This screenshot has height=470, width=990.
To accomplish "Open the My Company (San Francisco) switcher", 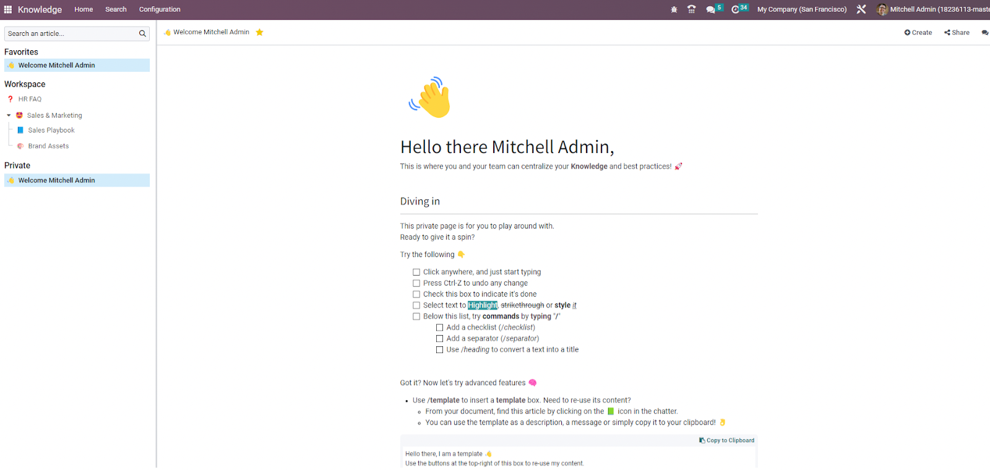I will point(801,9).
